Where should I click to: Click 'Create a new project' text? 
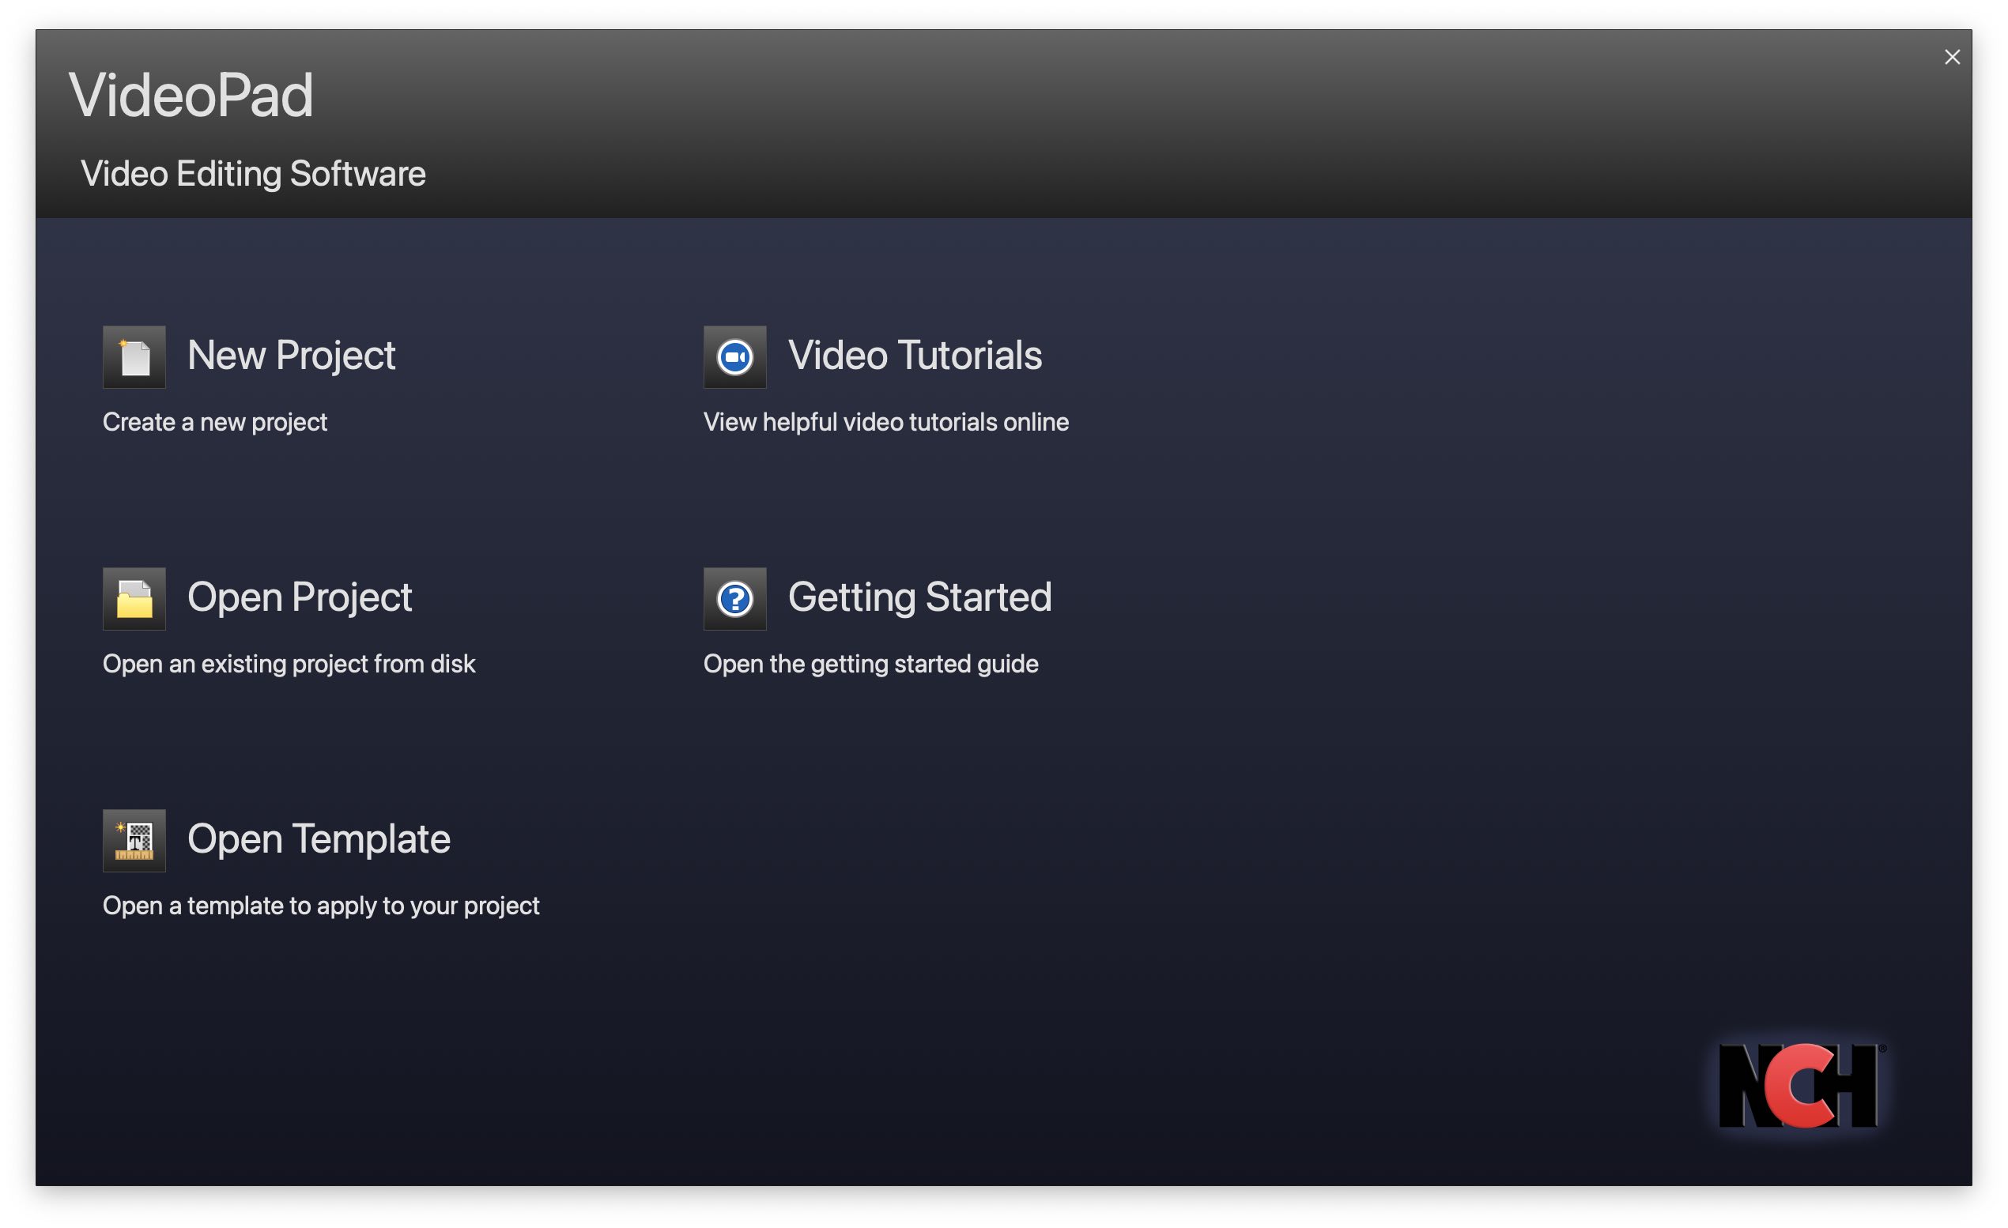215,423
